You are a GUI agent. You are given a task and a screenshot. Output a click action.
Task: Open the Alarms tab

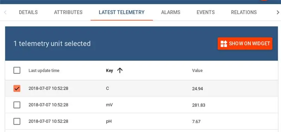tap(171, 12)
